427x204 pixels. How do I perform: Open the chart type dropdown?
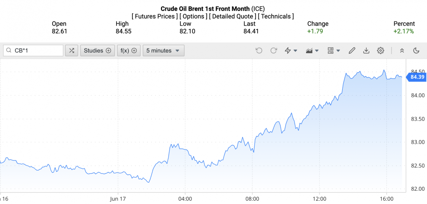(312, 51)
